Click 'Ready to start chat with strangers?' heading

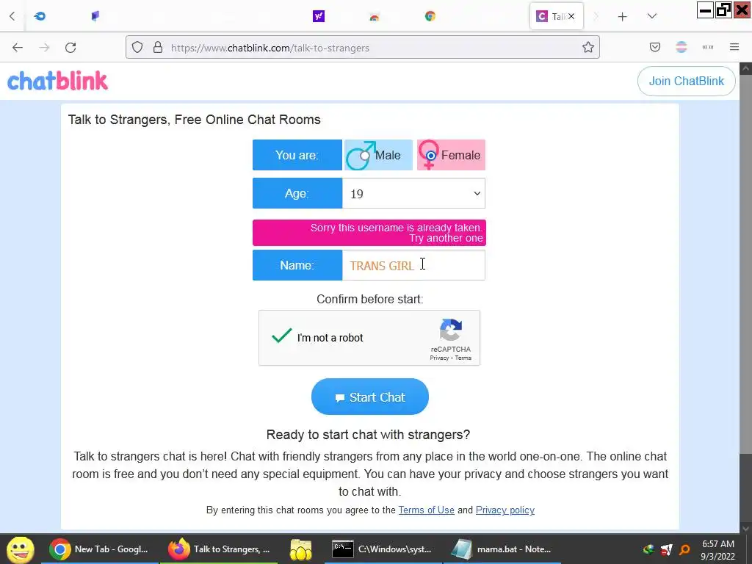[369, 435]
